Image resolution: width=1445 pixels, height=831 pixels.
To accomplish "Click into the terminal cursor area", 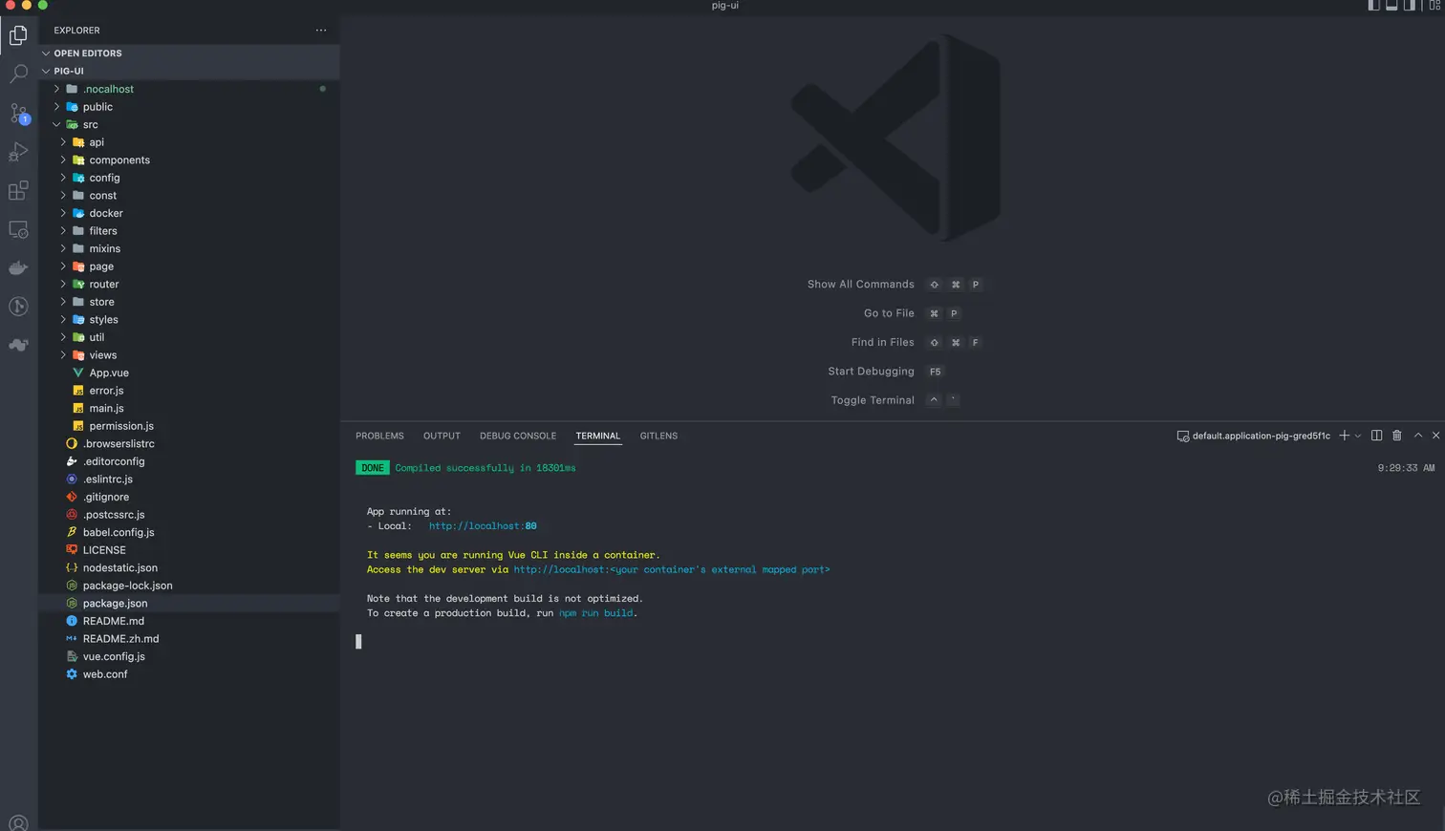I will pyautogui.click(x=358, y=642).
